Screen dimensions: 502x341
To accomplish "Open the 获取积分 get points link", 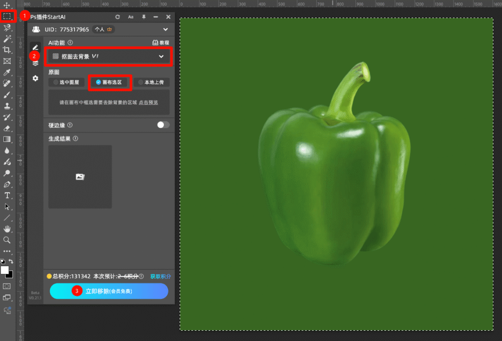I will click(x=160, y=276).
